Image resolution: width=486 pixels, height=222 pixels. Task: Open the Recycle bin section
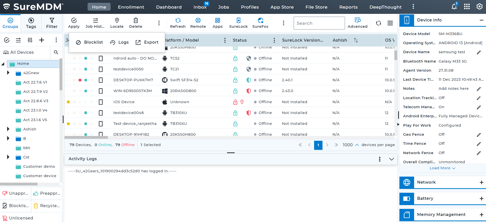point(47,206)
